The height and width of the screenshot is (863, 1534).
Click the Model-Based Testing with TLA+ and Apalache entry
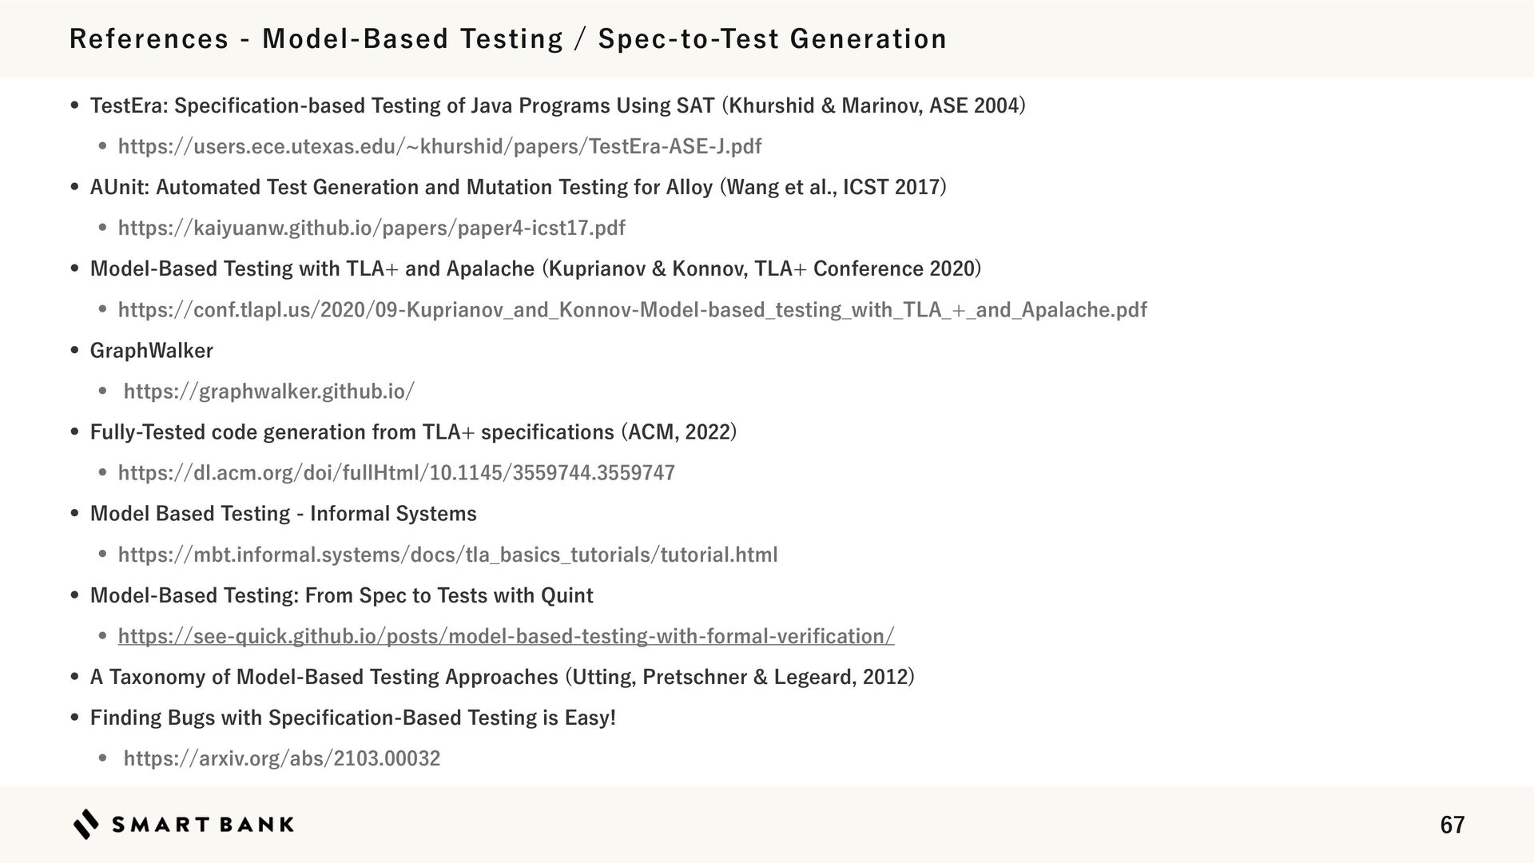pos(535,268)
